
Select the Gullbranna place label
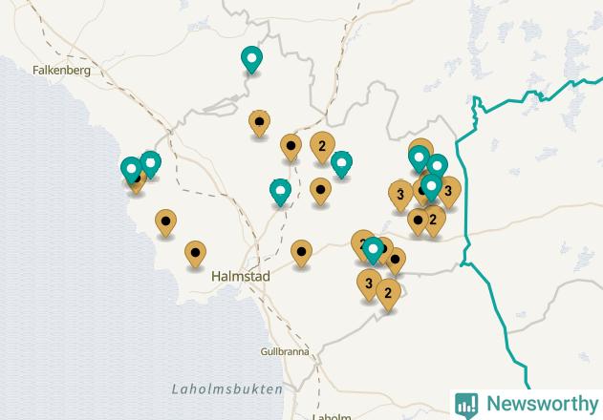click(285, 351)
